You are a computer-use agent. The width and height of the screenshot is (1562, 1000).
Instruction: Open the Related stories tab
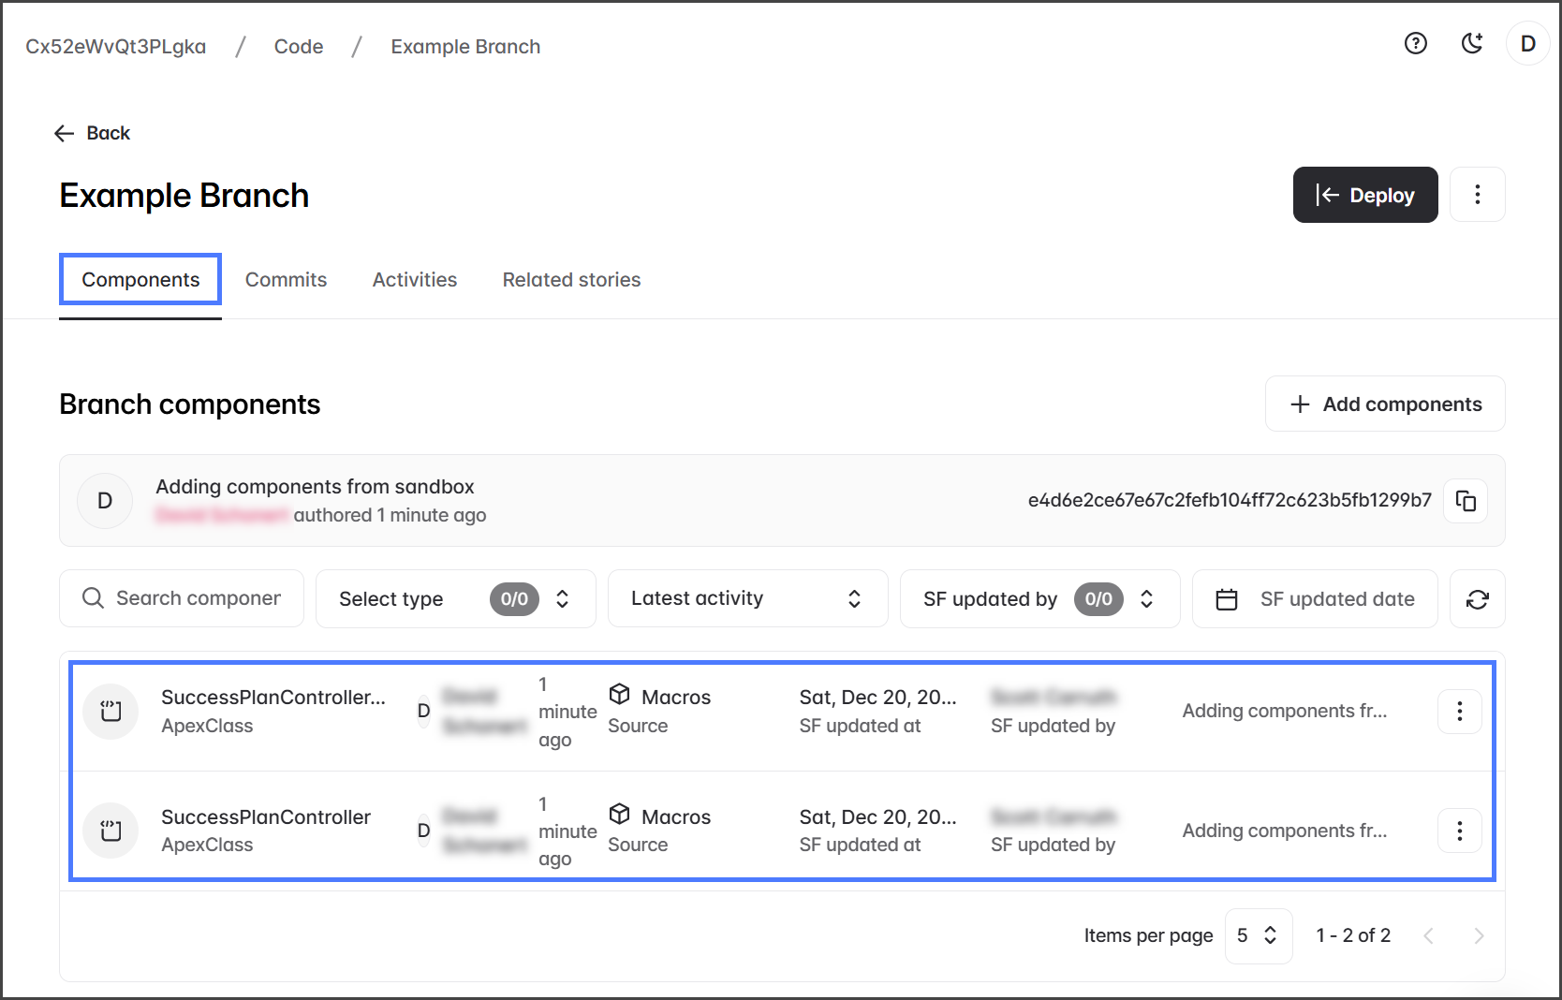(x=571, y=279)
